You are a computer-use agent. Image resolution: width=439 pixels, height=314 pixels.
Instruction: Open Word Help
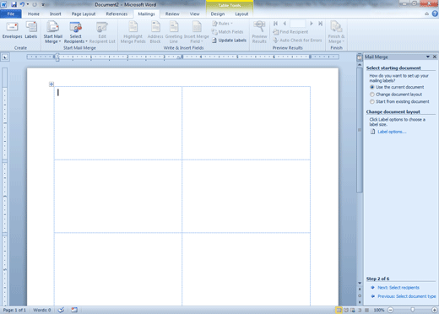tap(435, 14)
